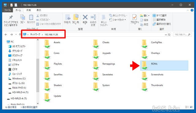Screen dimensions: 196x113
Task: Click the History ribbon command
Action: click(144, 24)
